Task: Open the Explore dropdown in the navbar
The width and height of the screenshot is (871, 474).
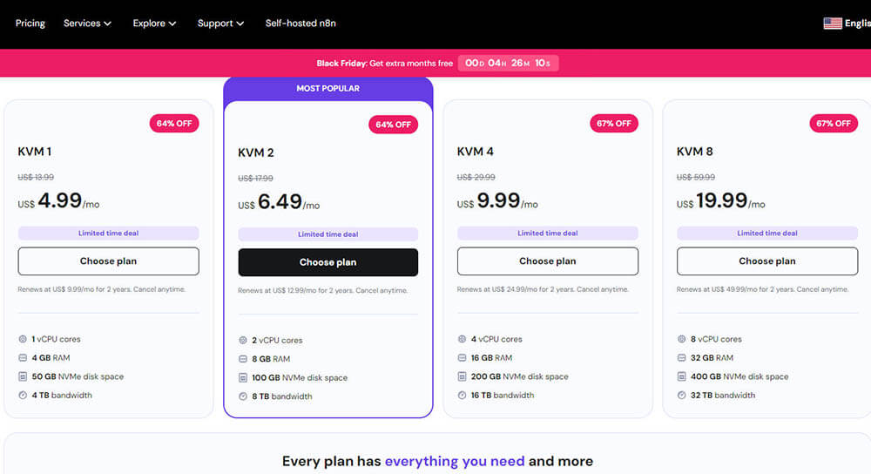Action: tap(154, 24)
